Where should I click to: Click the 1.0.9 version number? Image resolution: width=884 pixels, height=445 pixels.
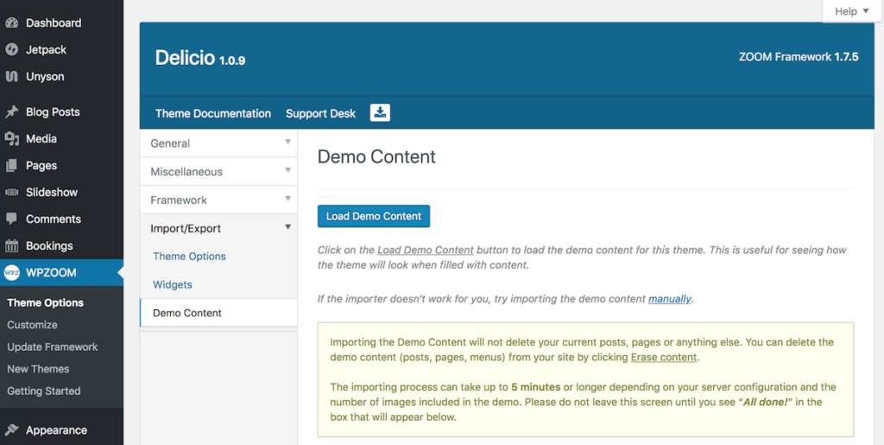pos(232,60)
